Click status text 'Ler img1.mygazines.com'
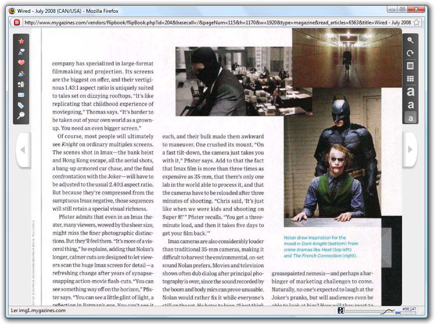This screenshot has width=435, height=324. tap(38, 310)
